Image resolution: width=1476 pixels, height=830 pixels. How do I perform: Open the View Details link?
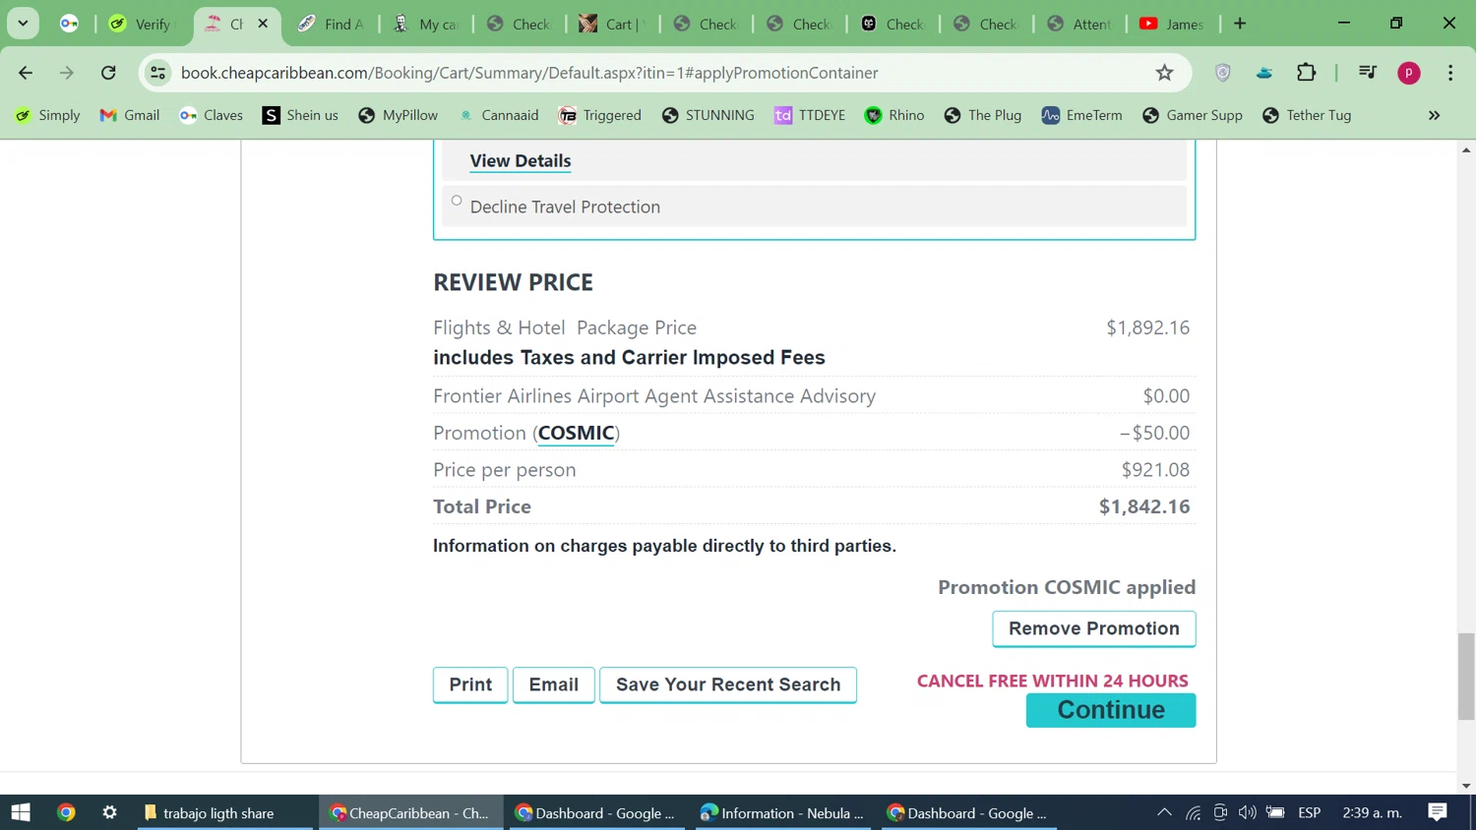point(521,160)
